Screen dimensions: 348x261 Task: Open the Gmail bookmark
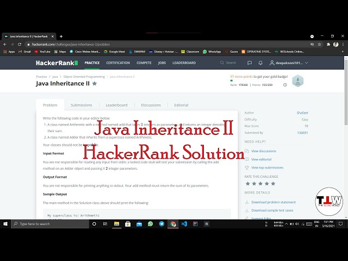[24, 52]
